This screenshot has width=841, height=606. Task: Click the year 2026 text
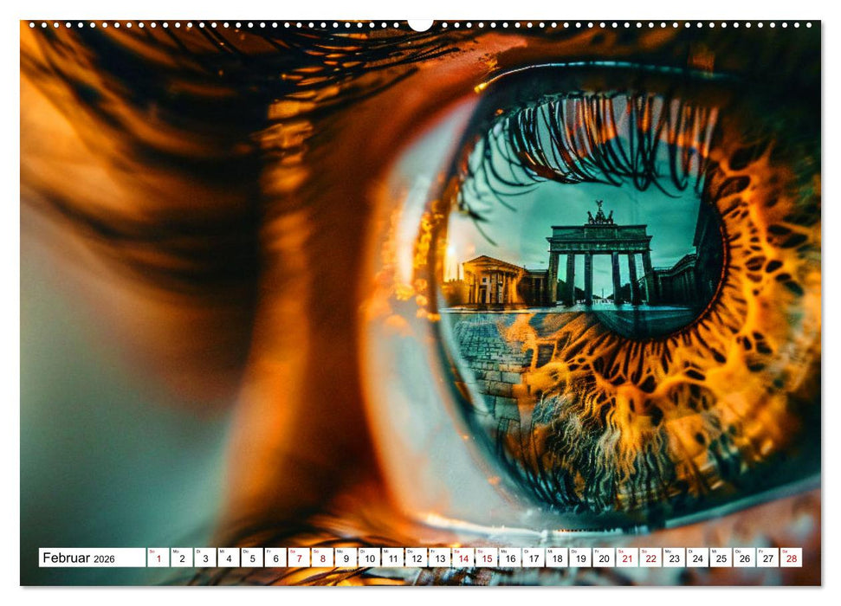[106, 558]
